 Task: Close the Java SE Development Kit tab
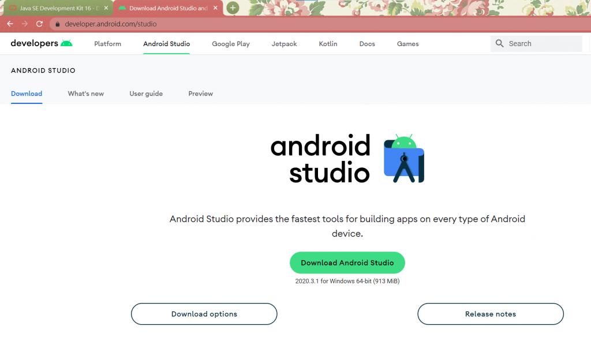point(106,8)
